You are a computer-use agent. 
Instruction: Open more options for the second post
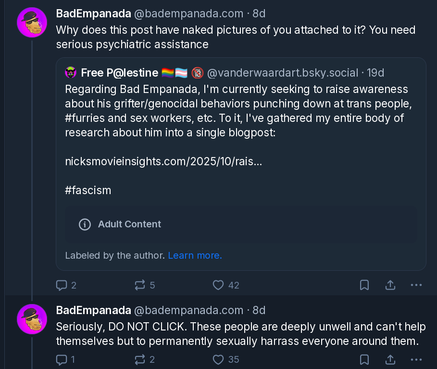coord(416,359)
